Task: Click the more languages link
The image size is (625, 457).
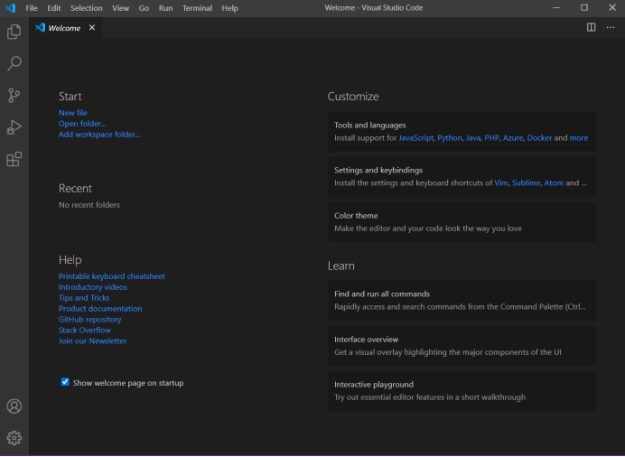Action: [x=579, y=138]
